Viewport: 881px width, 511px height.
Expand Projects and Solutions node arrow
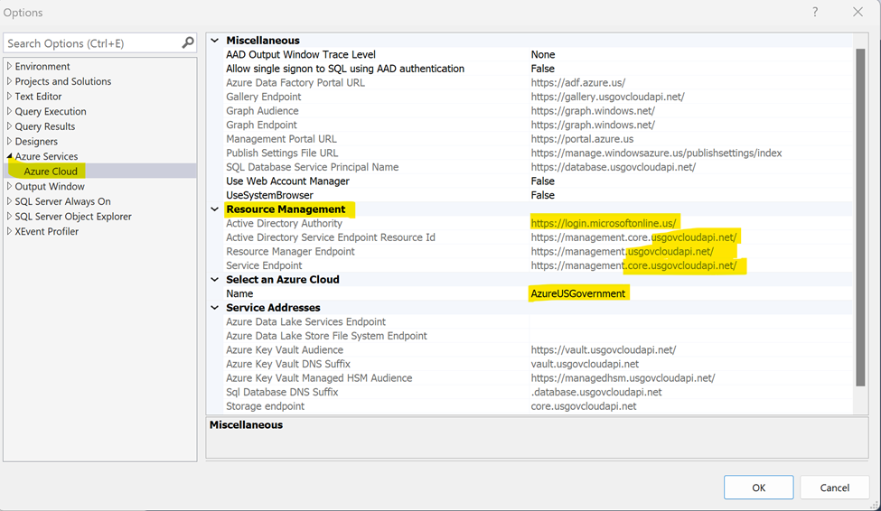pos(9,81)
